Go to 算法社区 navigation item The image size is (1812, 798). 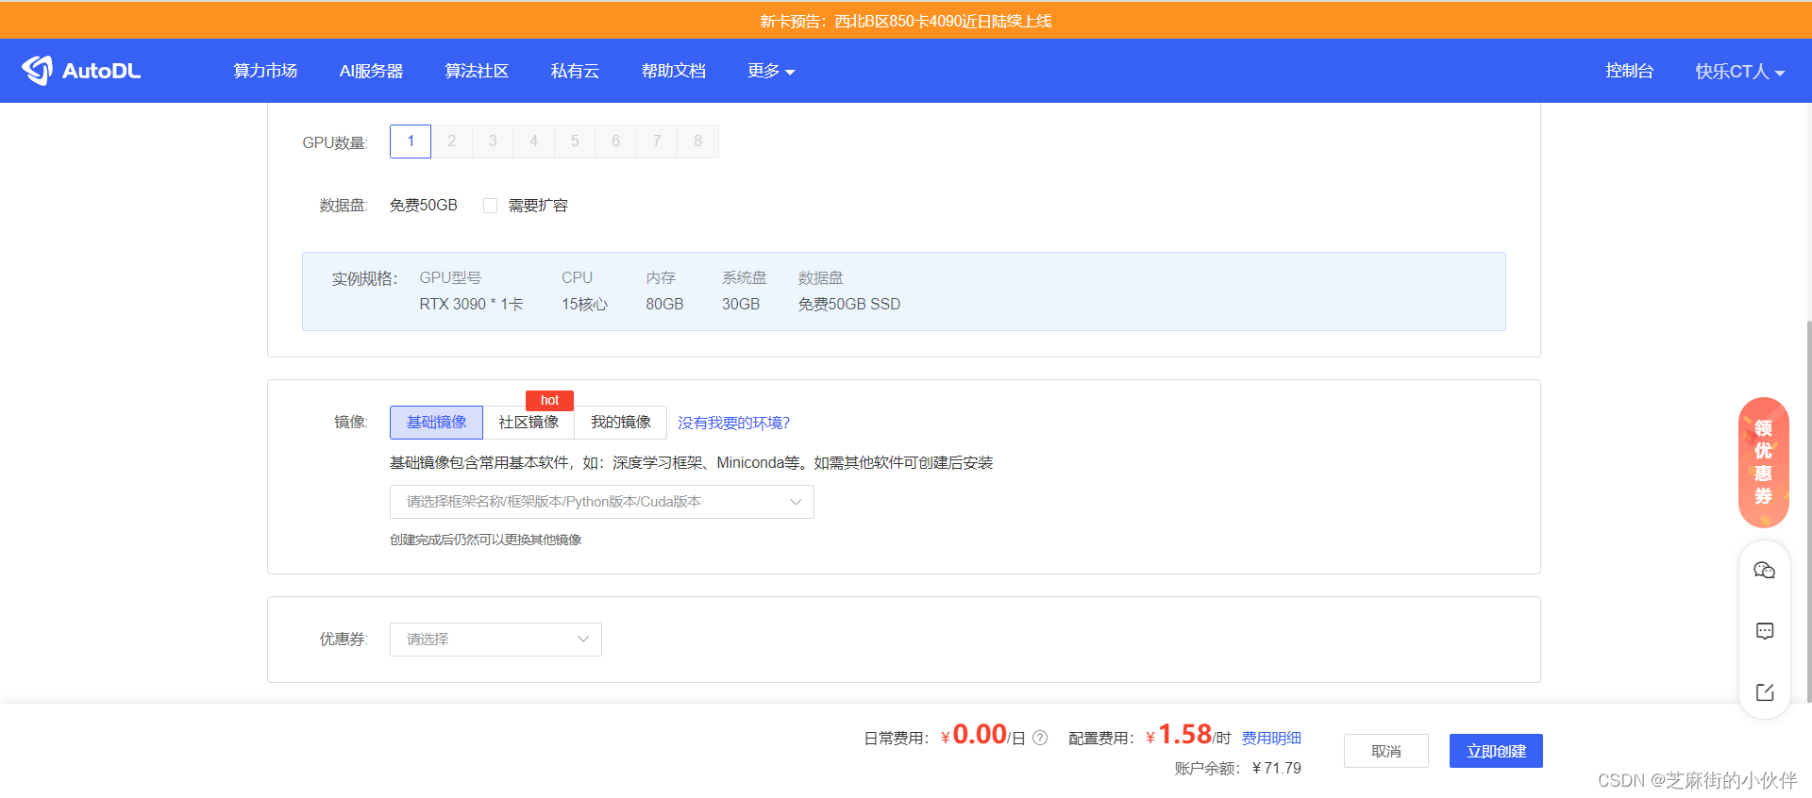[x=477, y=71]
